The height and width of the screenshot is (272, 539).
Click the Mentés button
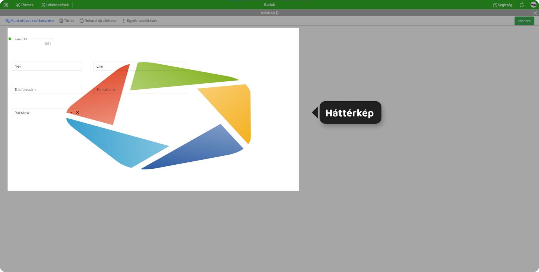click(524, 21)
